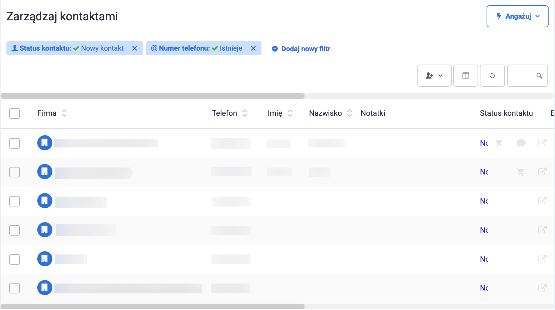
Task: Click the first row's company building icon
Action: [x=45, y=143]
